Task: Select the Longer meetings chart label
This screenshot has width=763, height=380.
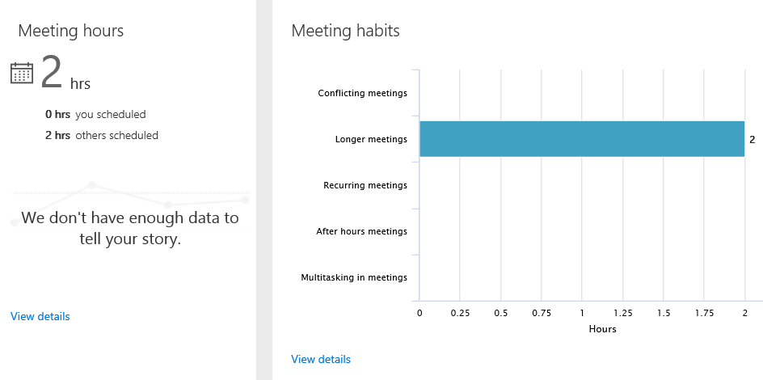Action: [371, 139]
